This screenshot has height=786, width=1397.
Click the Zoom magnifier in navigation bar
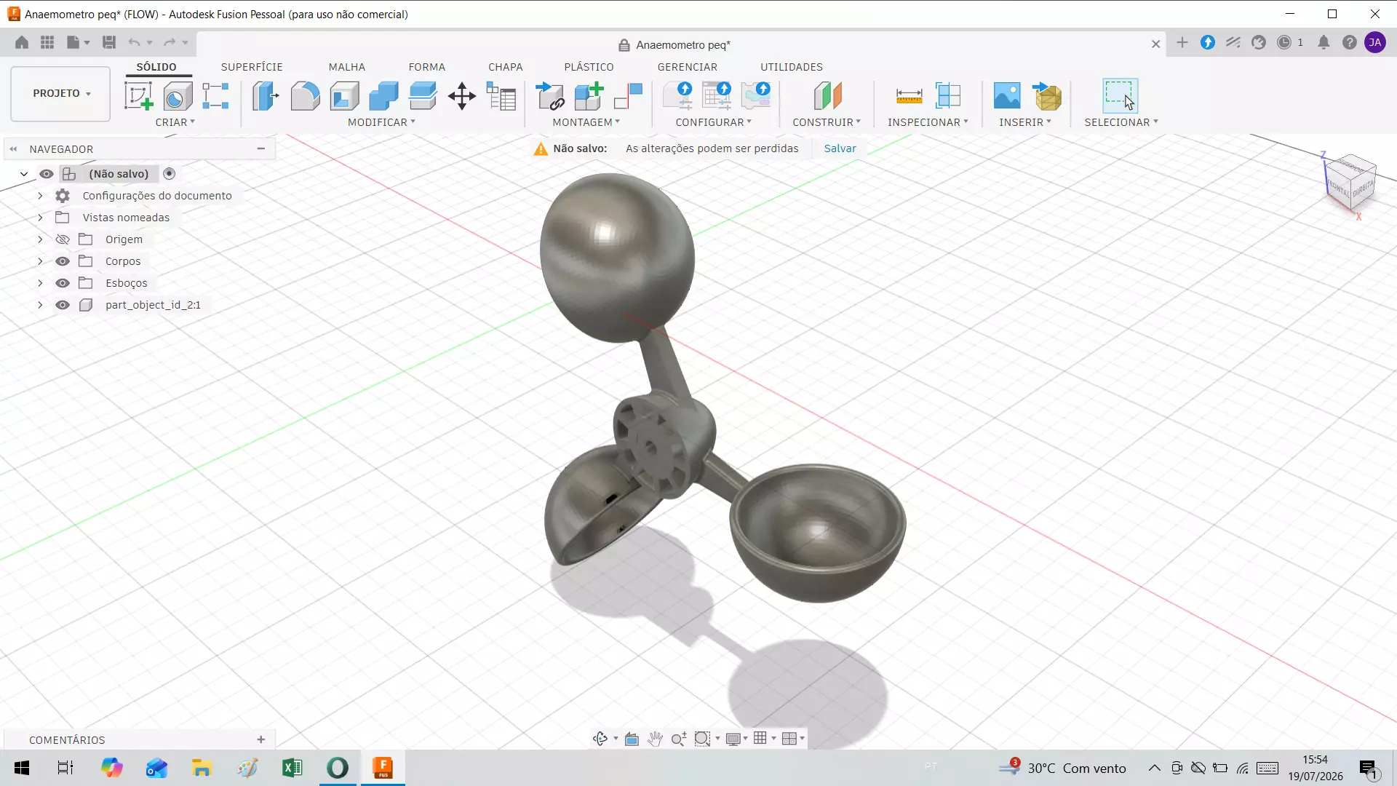(679, 739)
